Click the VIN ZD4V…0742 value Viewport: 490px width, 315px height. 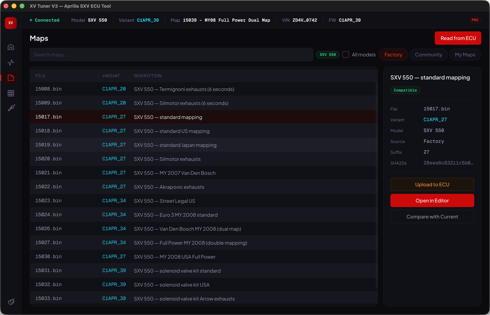tap(304, 20)
